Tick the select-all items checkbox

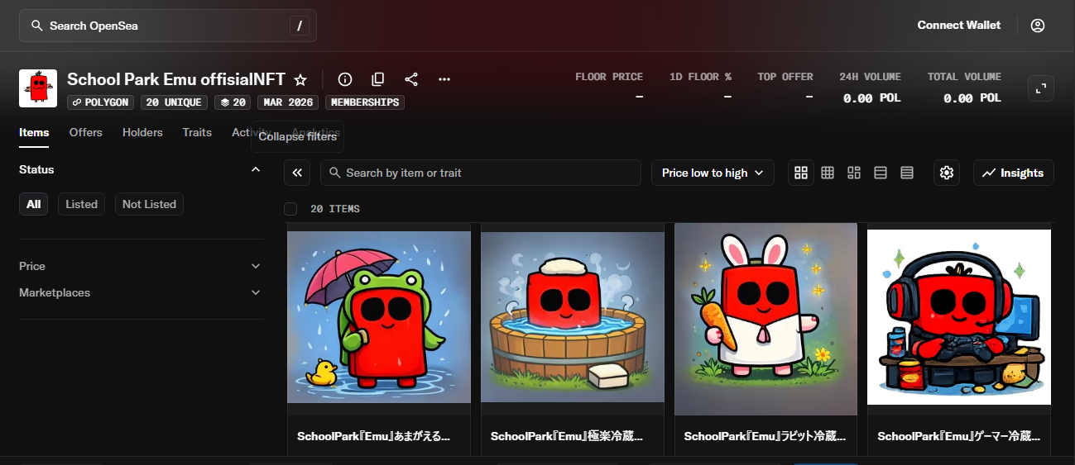click(x=290, y=209)
